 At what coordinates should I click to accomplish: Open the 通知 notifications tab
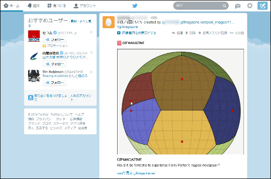33,6
